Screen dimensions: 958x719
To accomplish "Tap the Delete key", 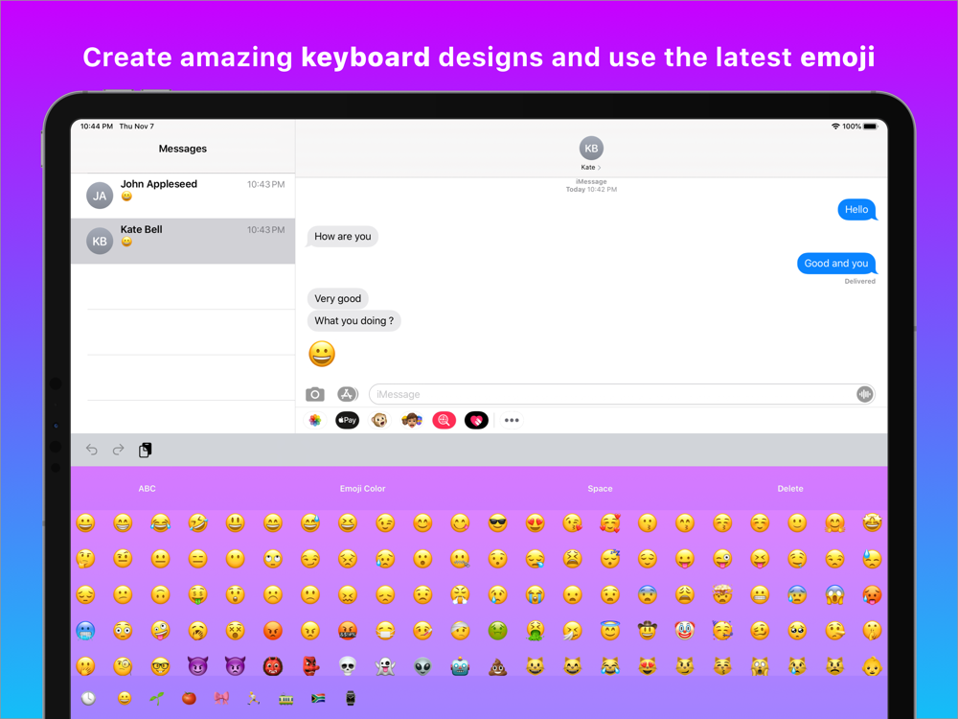I will pos(790,489).
